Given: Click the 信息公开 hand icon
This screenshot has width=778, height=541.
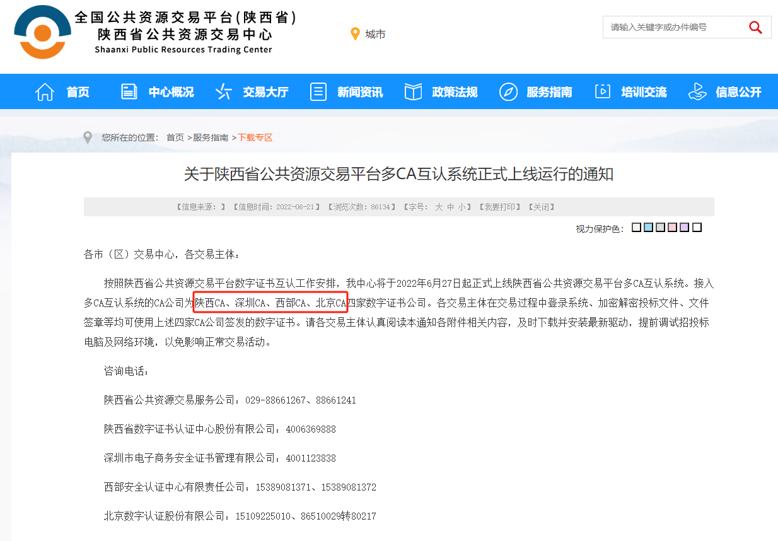Looking at the screenshot, I should coord(697,92).
